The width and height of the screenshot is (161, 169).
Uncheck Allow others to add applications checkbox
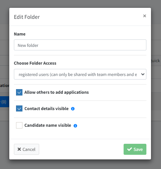point(19,92)
